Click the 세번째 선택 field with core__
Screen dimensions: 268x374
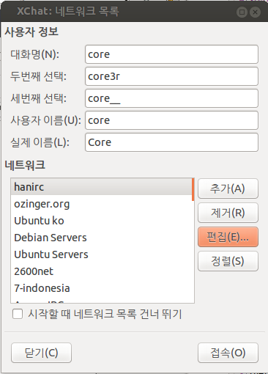pyautogui.click(x=171, y=98)
